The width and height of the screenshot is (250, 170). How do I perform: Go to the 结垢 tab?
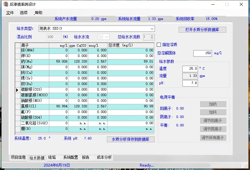tap(52, 158)
